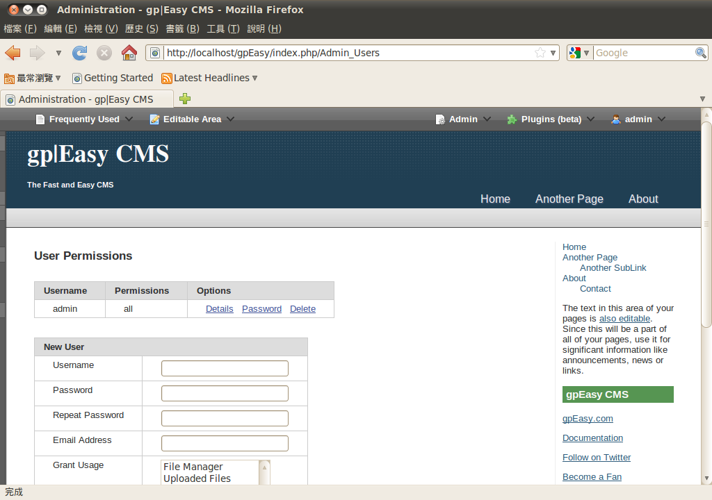
Task: Click the URL address bar text
Action: pos(273,53)
